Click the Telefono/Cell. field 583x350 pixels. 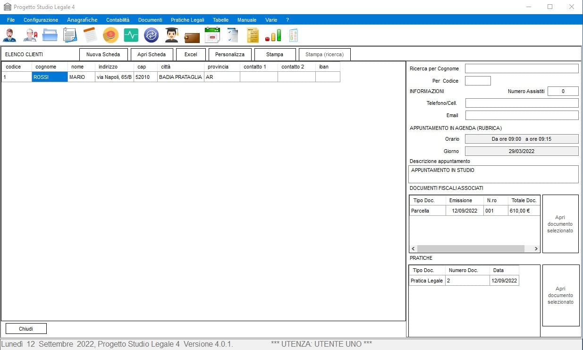click(522, 103)
